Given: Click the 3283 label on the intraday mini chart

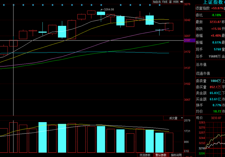Looking at the screenshot, I should (x=202, y=122).
